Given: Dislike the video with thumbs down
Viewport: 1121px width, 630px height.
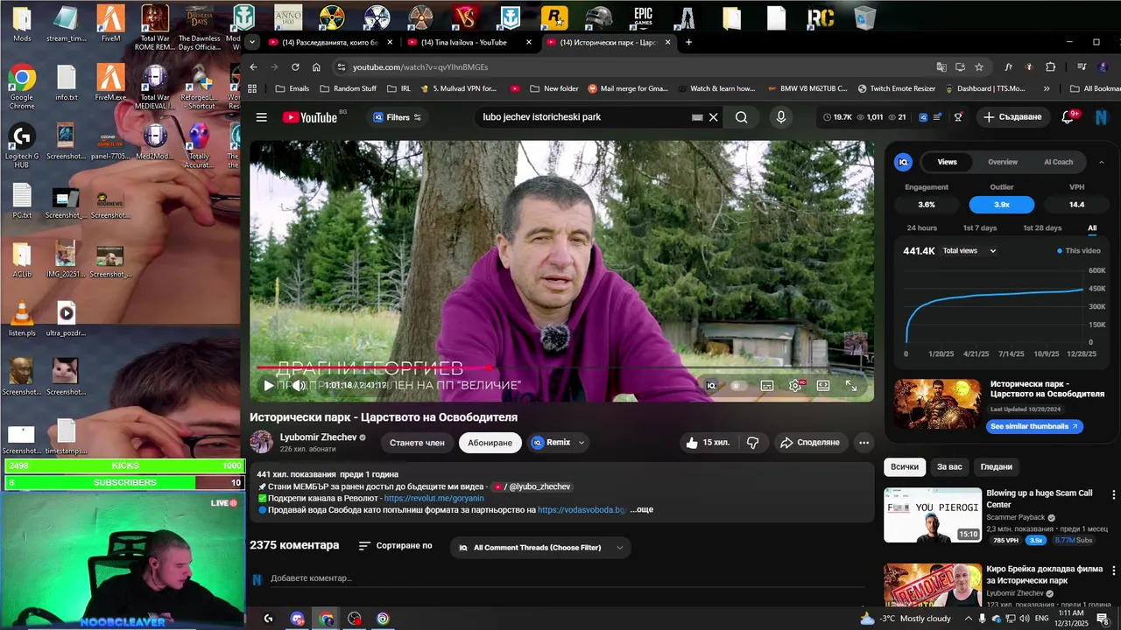Looking at the screenshot, I should click(752, 443).
